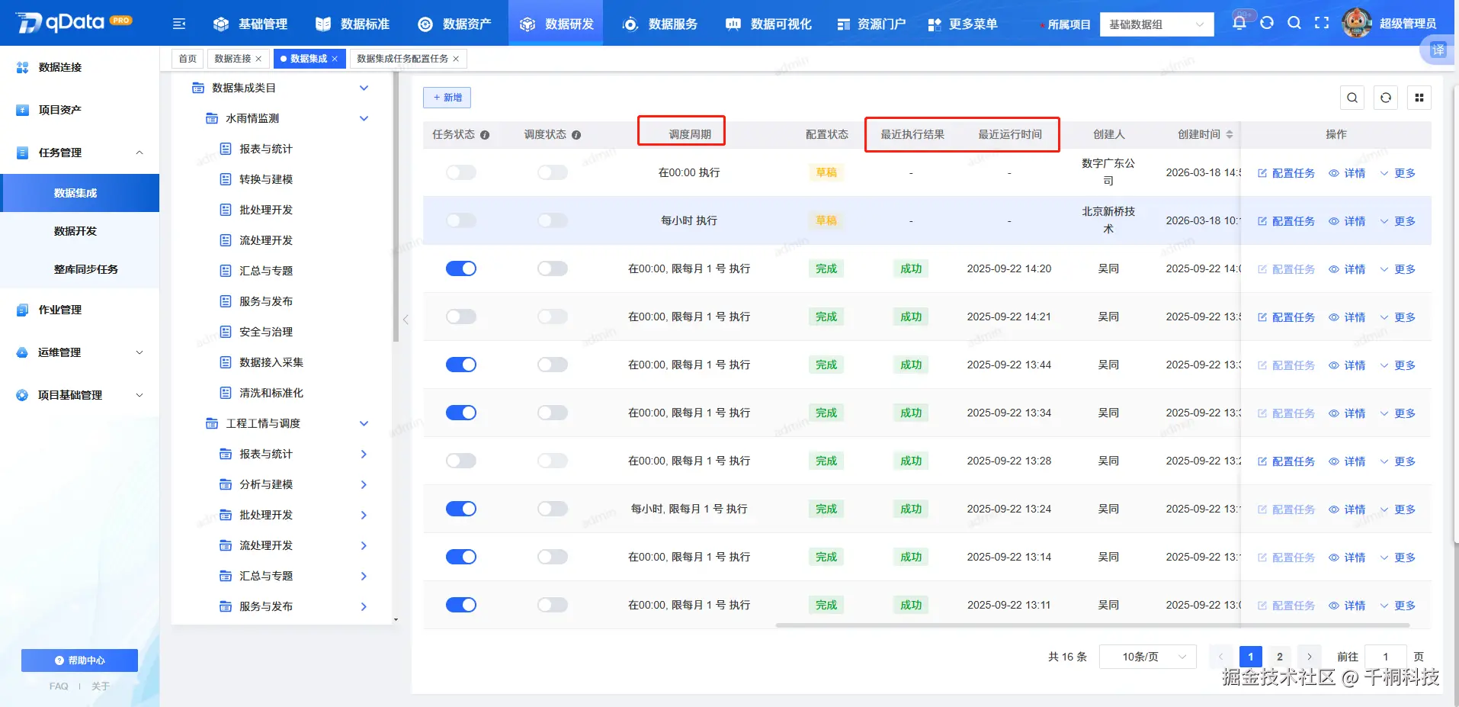1459x707 pixels.
Task: Toggle fullscreen mode icon
Action: click(x=1322, y=23)
